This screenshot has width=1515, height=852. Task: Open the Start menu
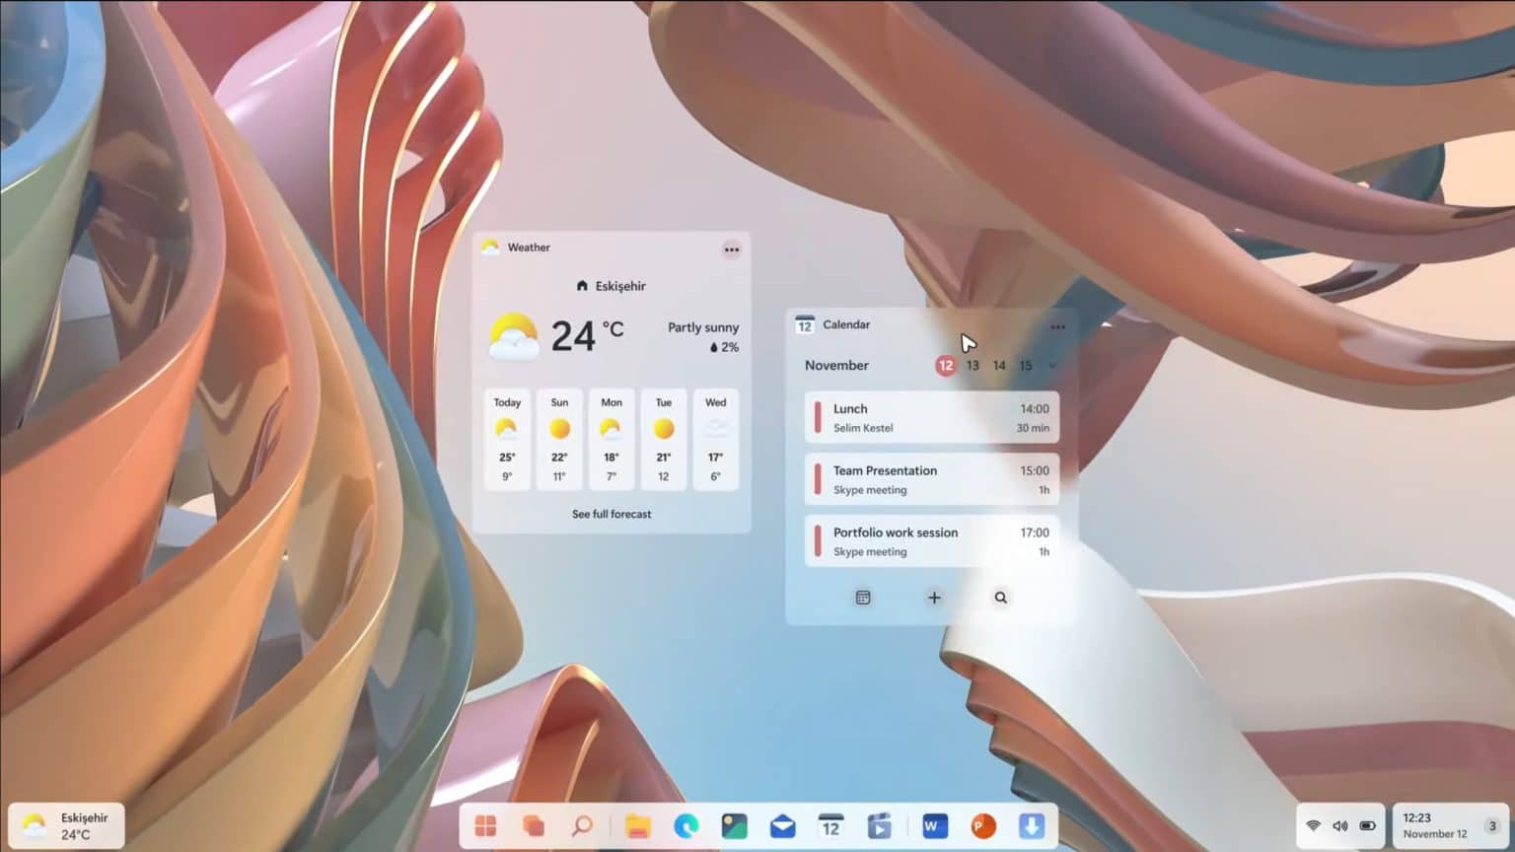[x=484, y=826]
